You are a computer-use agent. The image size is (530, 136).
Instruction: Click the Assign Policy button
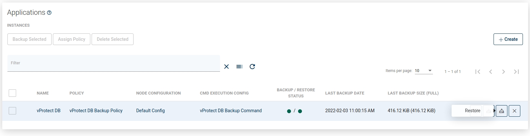pyautogui.click(x=72, y=39)
